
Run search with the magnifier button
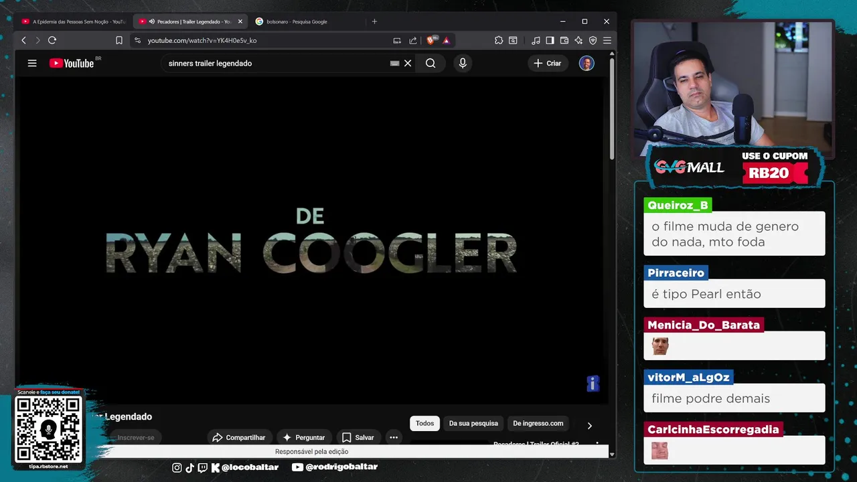(x=431, y=63)
